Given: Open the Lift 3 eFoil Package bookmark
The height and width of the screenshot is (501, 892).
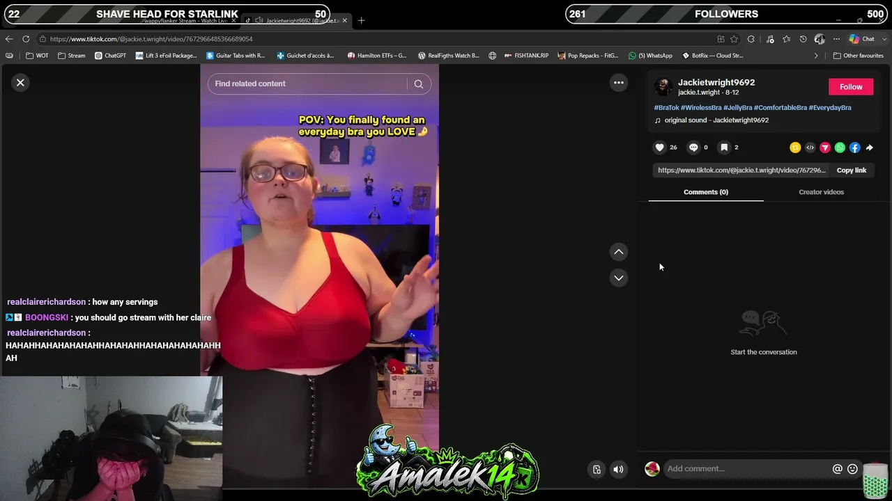Looking at the screenshot, I should pos(166,56).
